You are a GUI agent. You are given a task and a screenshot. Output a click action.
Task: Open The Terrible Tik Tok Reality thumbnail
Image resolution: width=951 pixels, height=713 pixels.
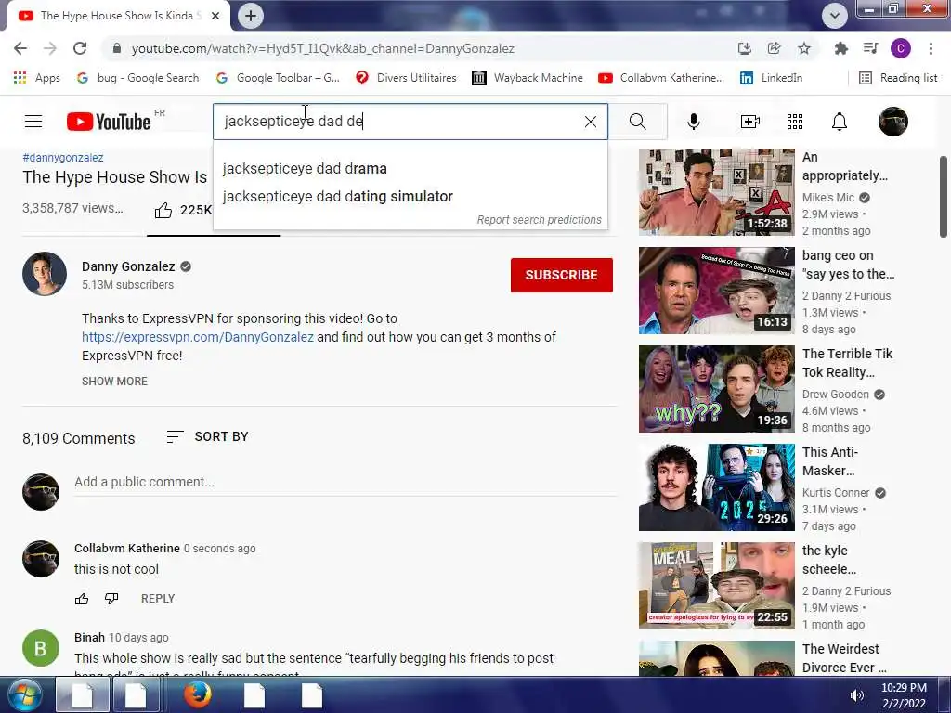pyautogui.click(x=716, y=389)
